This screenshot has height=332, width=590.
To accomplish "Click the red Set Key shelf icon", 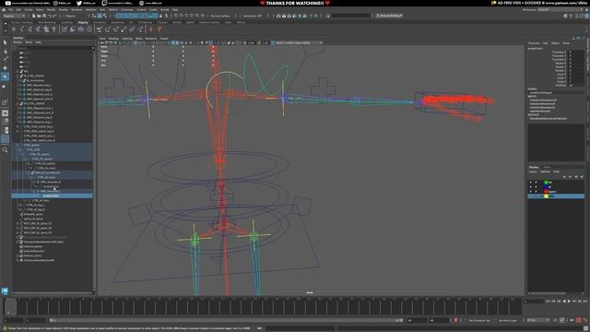I will click(151, 29).
